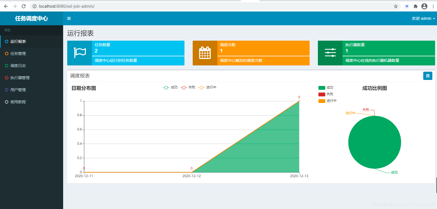This screenshot has height=209, width=437.
Task: Click the 任务数量 card title
Action: pos(102,45)
